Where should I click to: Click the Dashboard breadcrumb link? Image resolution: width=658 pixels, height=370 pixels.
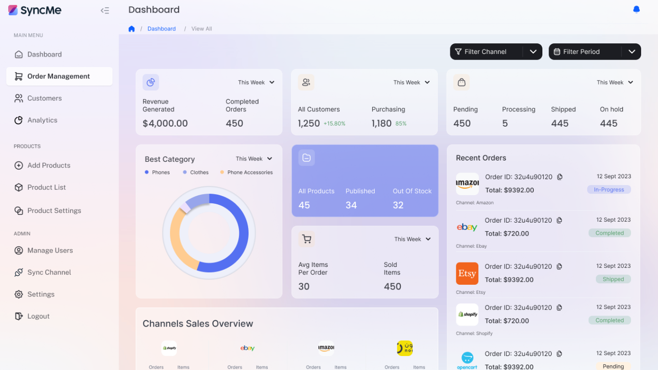click(161, 29)
